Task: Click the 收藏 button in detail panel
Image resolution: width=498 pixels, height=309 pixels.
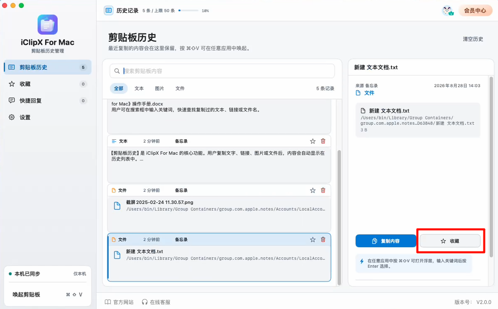Action: click(x=450, y=241)
